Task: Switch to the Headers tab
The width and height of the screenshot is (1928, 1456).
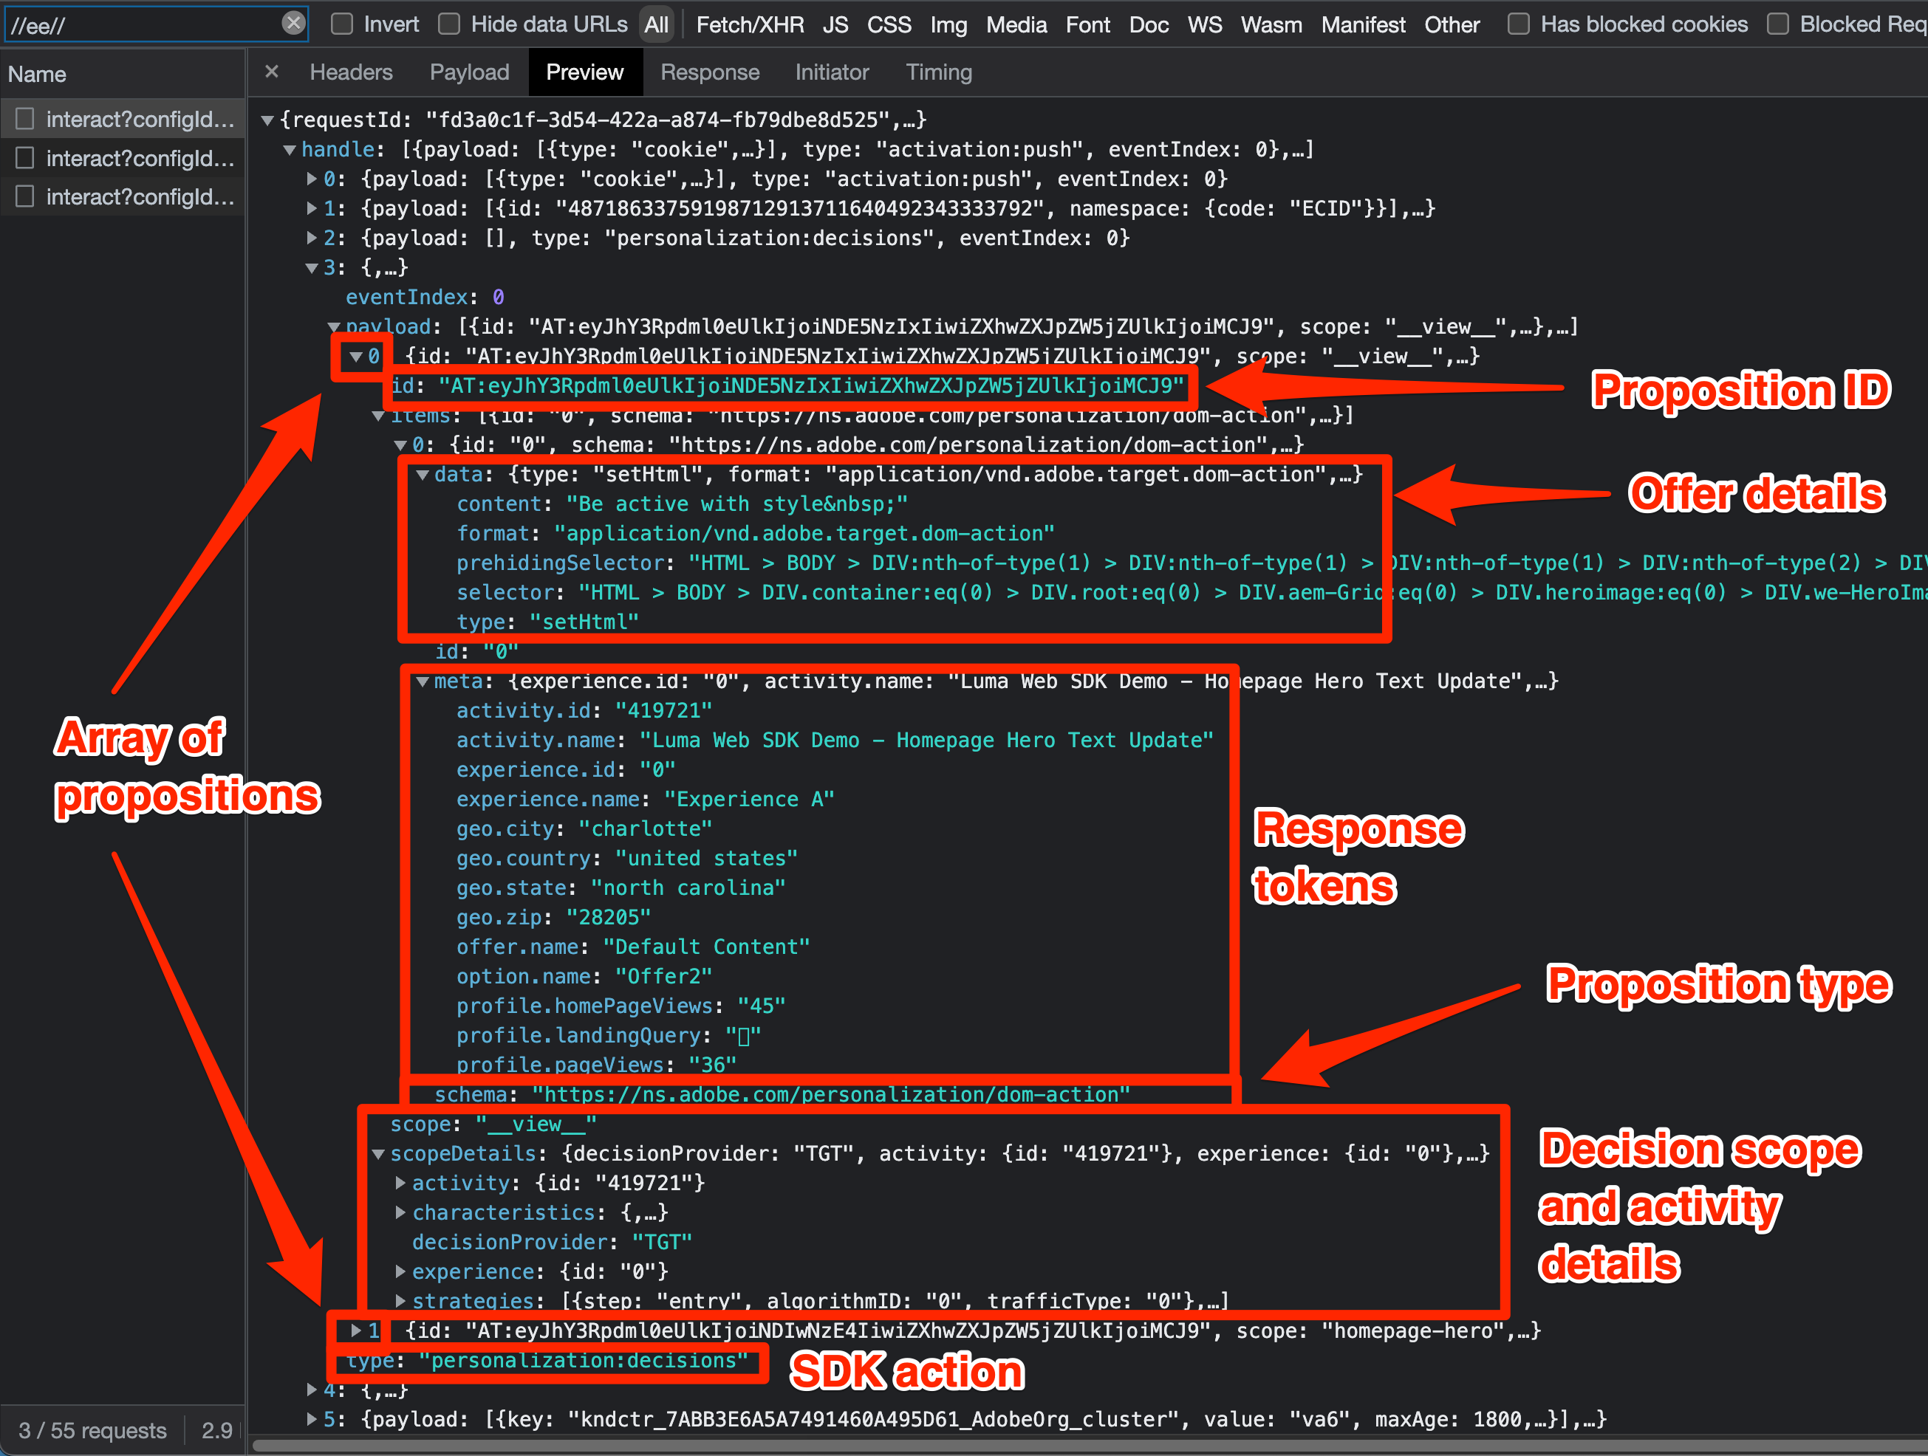Action: 352,72
